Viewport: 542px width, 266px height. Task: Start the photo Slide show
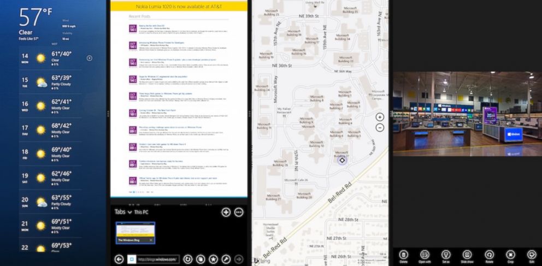click(467, 256)
